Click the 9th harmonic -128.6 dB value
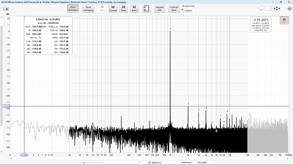The height and width of the screenshot is (165, 293). click(64, 52)
